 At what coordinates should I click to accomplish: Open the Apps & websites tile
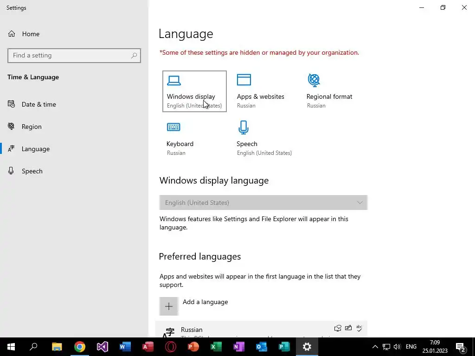(261, 91)
